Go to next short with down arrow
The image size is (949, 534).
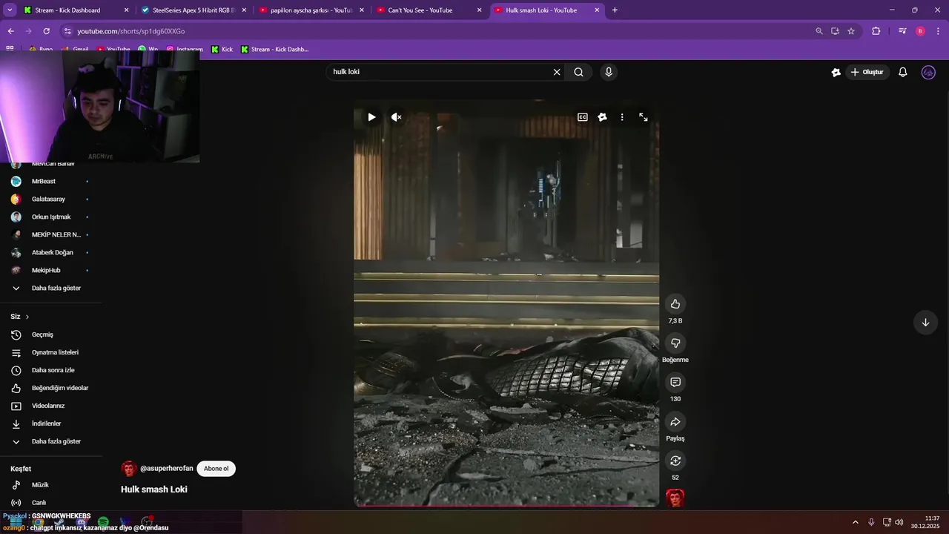tap(925, 323)
